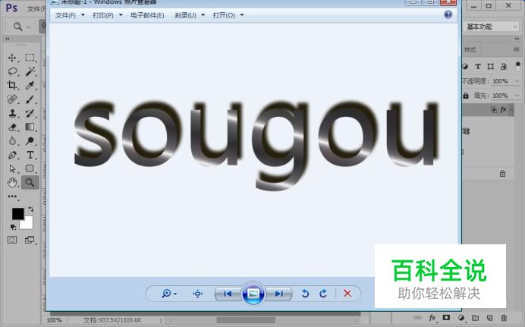Viewport: 525px width, 327px height.
Task: Reset to default foreground and background colors
Action: click(x=13, y=227)
